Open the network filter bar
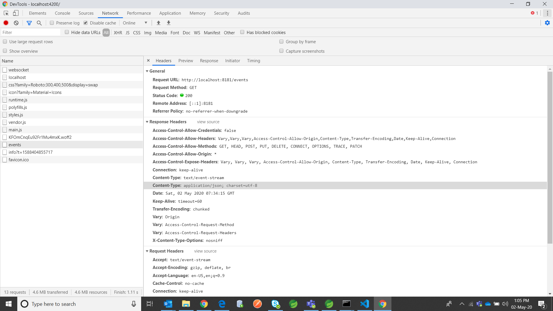Image resolution: width=553 pixels, height=311 pixels. tap(29, 23)
